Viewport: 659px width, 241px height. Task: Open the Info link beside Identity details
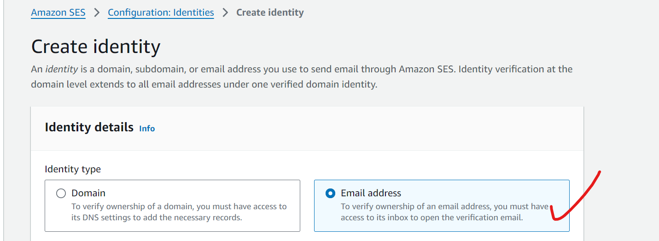147,129
